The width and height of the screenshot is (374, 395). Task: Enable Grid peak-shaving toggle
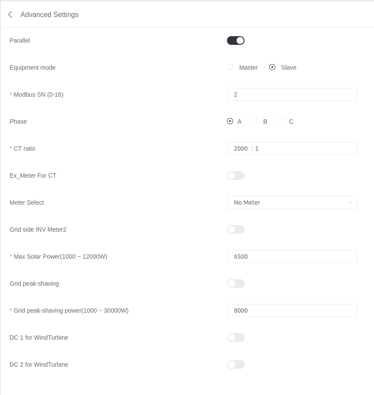click(236, 284)
